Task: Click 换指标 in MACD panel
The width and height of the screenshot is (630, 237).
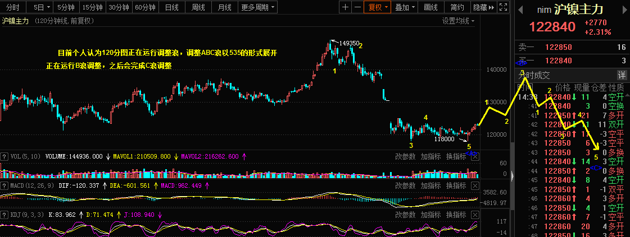Action: (x=456, y=186)
